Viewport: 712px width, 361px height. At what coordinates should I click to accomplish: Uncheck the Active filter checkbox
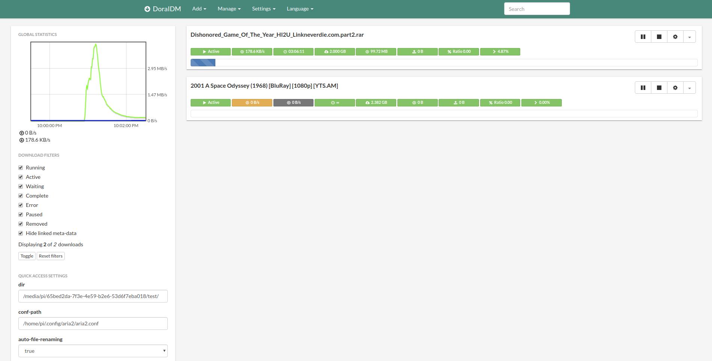click(21, 177)
